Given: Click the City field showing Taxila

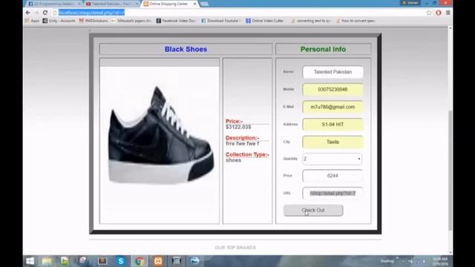Looking at the screenshot, I should tap(332, 142).
